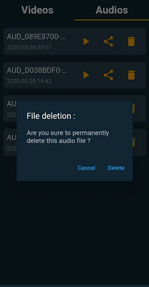Tap the third row's partially hidden trash icon

[x=134, y=109]
